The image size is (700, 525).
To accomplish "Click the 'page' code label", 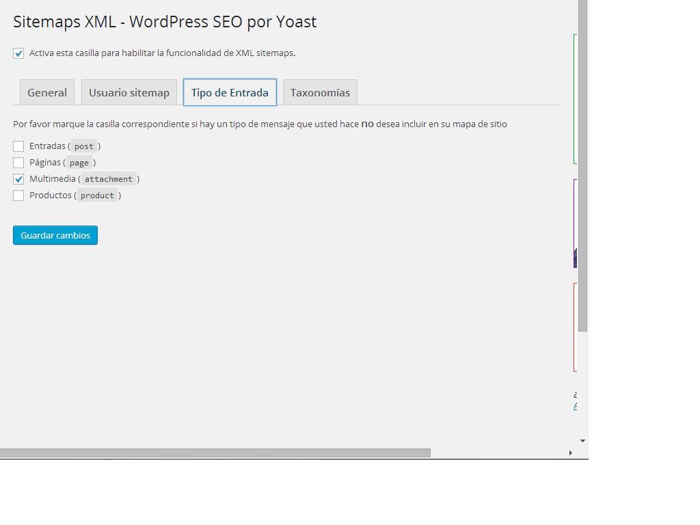I will [x=79, y=163].
